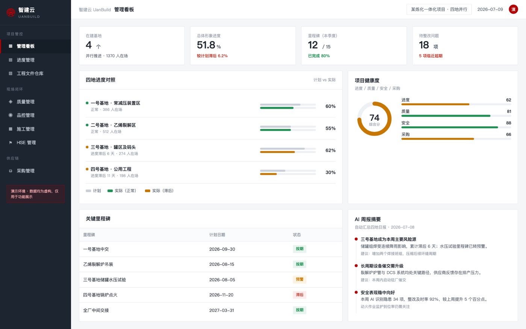The height and width of the screenshot is (329, 526).
Task: Select 二号基地 · 乙烯裂解区 row
Action: pos(211,128)
